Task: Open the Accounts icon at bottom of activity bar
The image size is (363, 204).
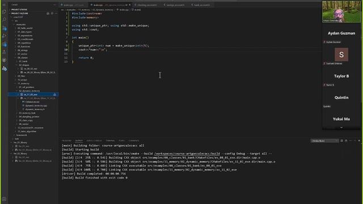Action: [4, 199]
